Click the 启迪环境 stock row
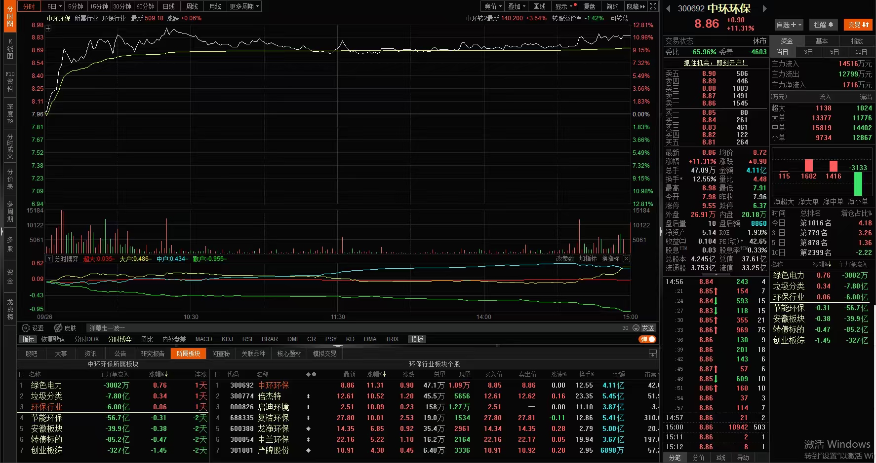The image size is (876, 463). pyautogui.click(x=436, y=407)
